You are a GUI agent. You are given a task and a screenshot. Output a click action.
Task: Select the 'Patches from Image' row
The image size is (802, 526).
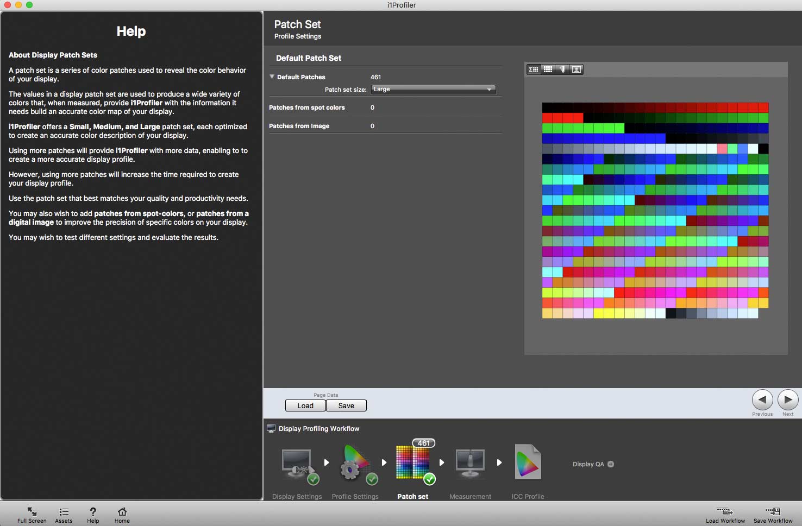coord(385,126)
